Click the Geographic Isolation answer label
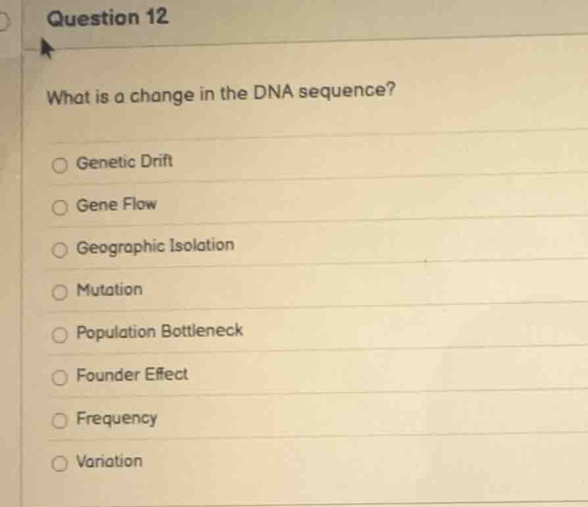Screen dimensions: 588x507 click(155, 246)
